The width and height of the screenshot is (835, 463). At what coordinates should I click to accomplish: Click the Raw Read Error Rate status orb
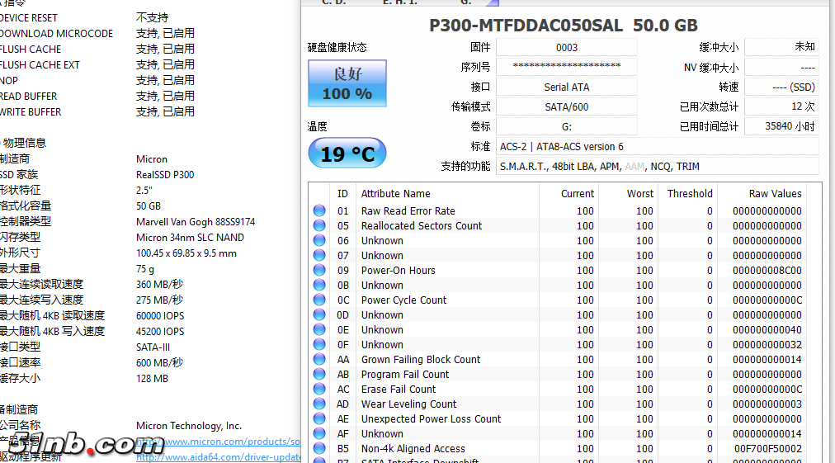(x=319, y=211)
